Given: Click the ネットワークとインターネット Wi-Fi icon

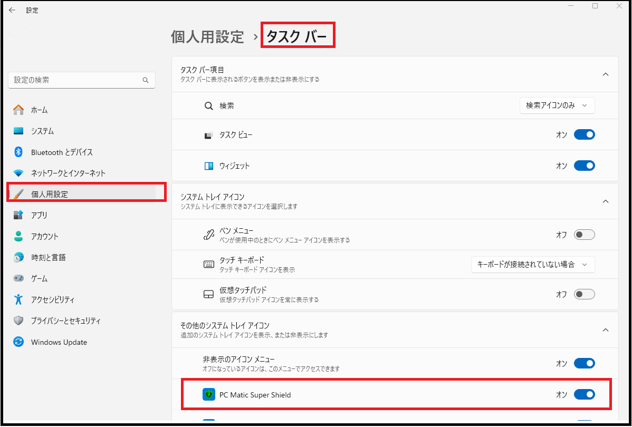Looking at the screenshot, I should 18,173.
